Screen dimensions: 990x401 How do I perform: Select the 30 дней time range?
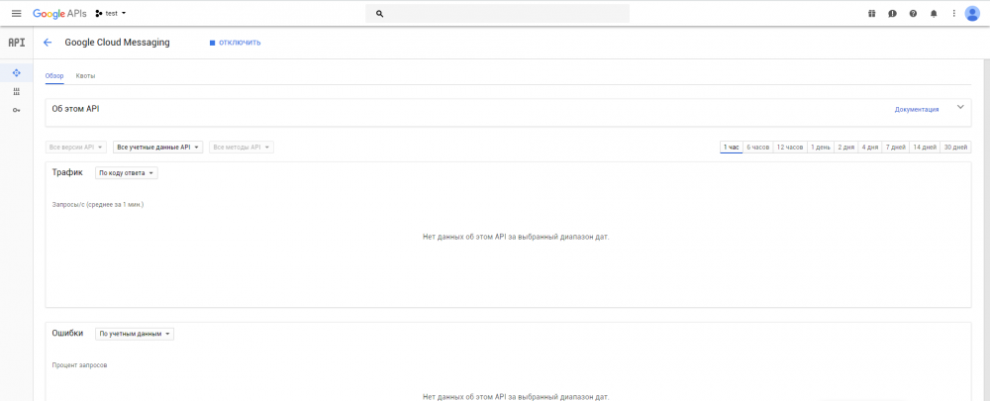(955, 148)
